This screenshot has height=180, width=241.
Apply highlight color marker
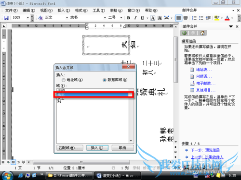[x=217, y=18]
